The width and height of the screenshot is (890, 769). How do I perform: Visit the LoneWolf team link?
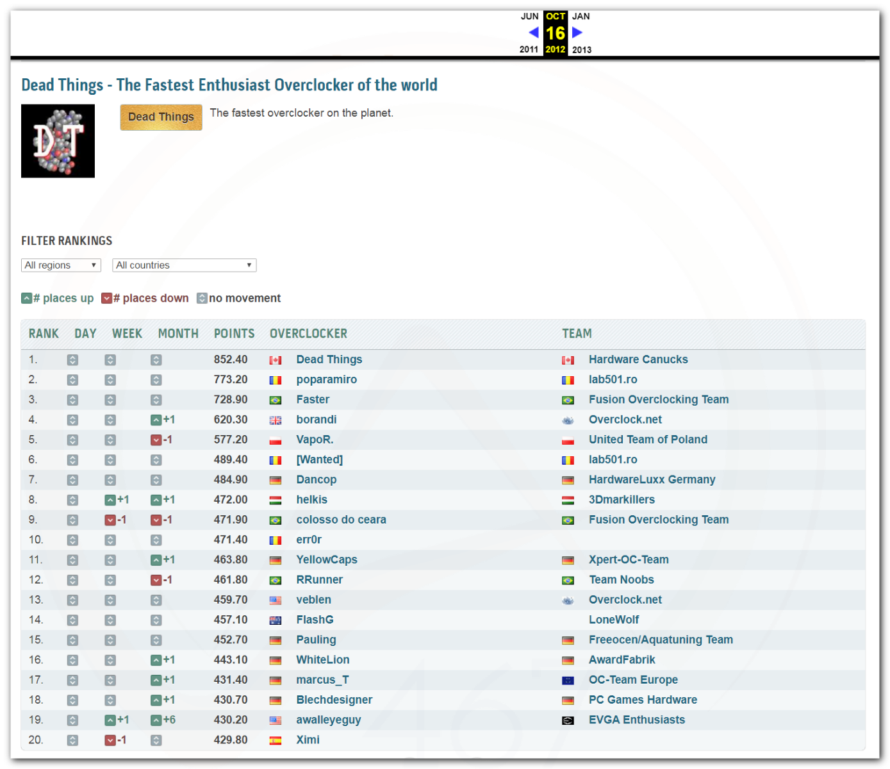point(614,620)
